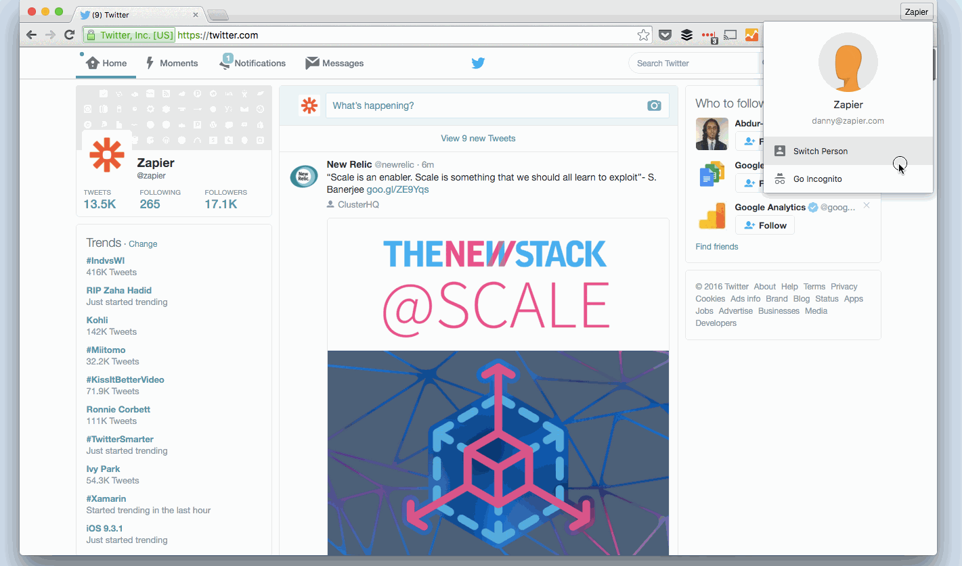Click Change next to Trends
This screenshot has width=962, height=566.
pyautogui.click(x=143, y=243)
